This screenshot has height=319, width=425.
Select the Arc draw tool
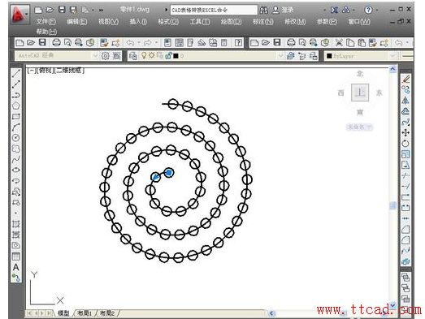(16, 127)
